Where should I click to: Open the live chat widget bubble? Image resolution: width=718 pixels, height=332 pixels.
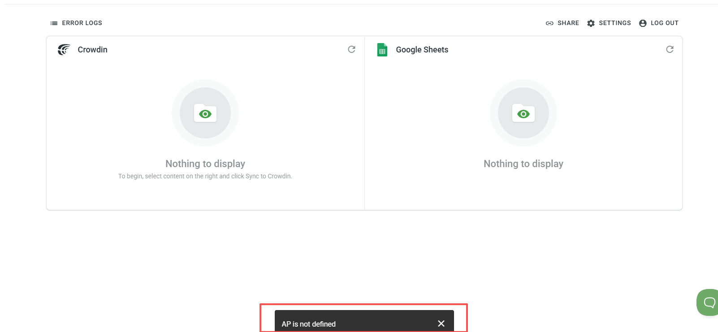pyautogui.click(x=709, y=302)
